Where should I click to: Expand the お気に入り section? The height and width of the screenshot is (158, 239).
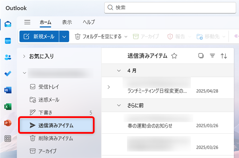(24, 56)
